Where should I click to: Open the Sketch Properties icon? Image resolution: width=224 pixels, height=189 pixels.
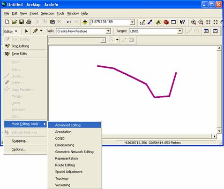[x=215, y=31]
